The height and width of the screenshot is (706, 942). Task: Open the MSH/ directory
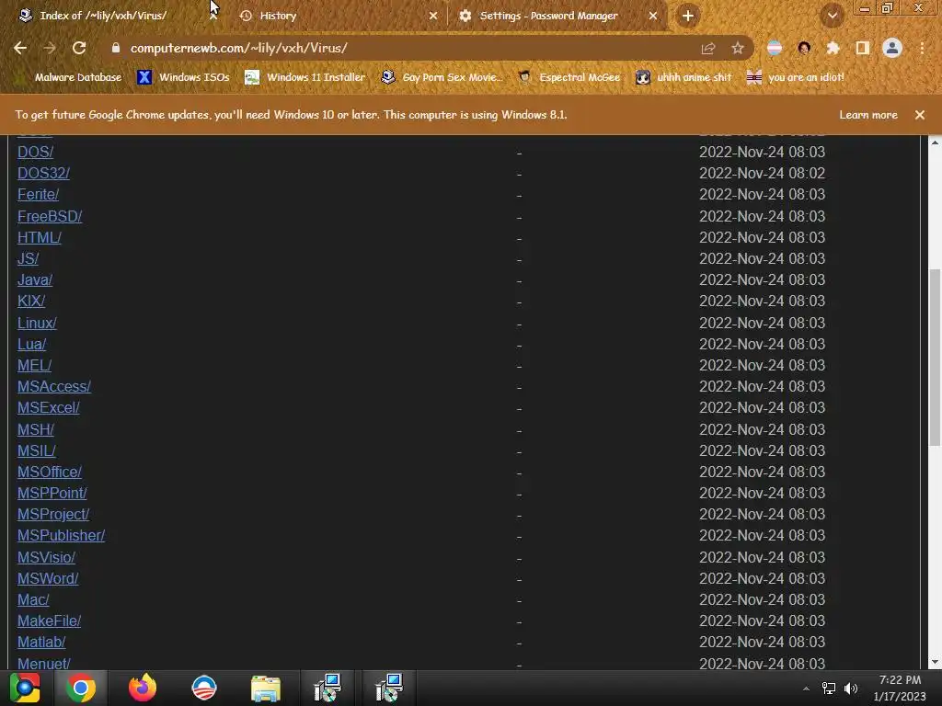coord(36,430)
